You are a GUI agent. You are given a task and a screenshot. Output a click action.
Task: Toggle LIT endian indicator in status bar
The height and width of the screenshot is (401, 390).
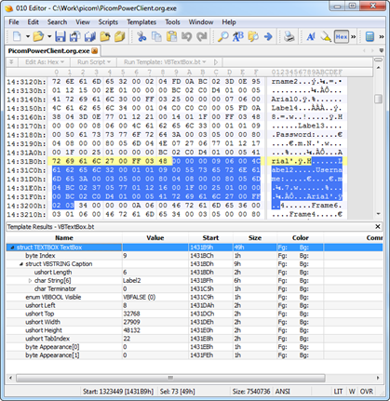[x=338, y=392]
